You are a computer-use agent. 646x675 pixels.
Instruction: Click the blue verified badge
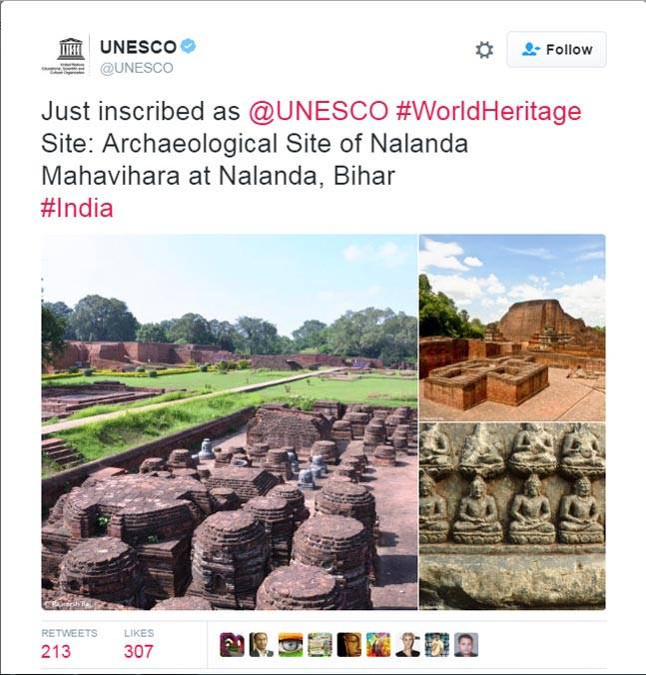(188, 46)
